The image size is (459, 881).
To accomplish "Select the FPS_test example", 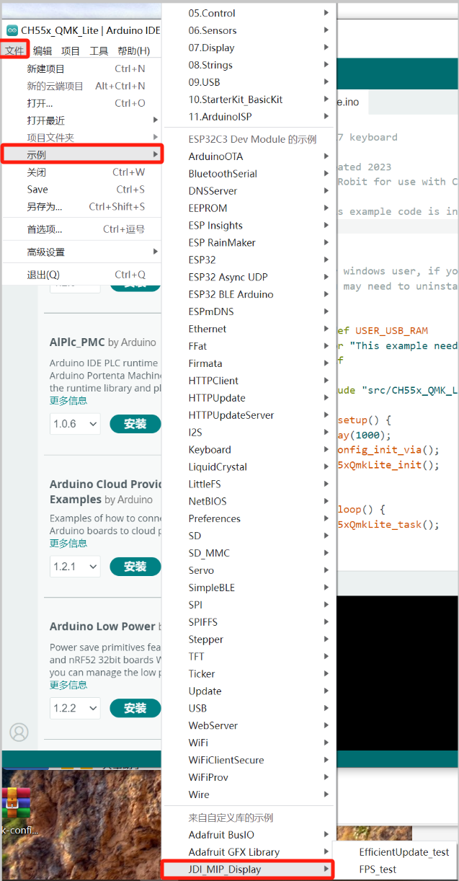I will tap(378, 869).
